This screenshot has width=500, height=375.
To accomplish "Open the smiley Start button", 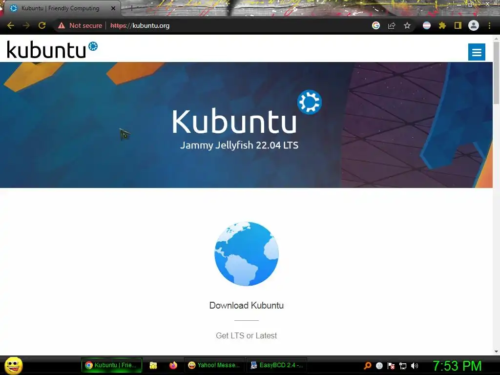I will (x=14, y=365).
